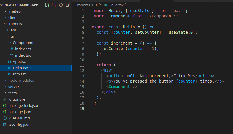Image resolution: width=233 pixels, height=134 pixels.
Task: Click the 'Click Me' button text in code
Action: [x=183, y=76]
